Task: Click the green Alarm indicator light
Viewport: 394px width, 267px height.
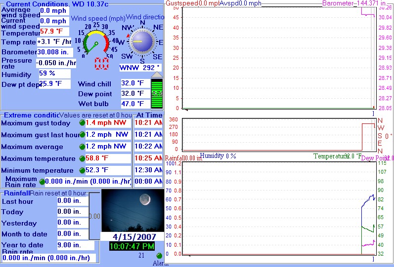Action: pyautogui.click(x=159, y=256)
